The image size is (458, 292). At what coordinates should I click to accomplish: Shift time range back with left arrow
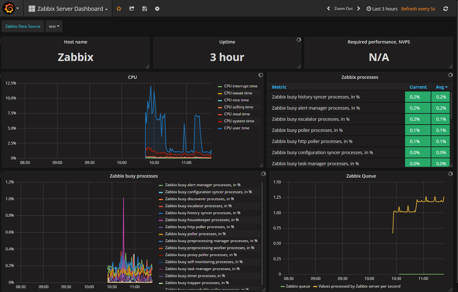coord(329,9)
